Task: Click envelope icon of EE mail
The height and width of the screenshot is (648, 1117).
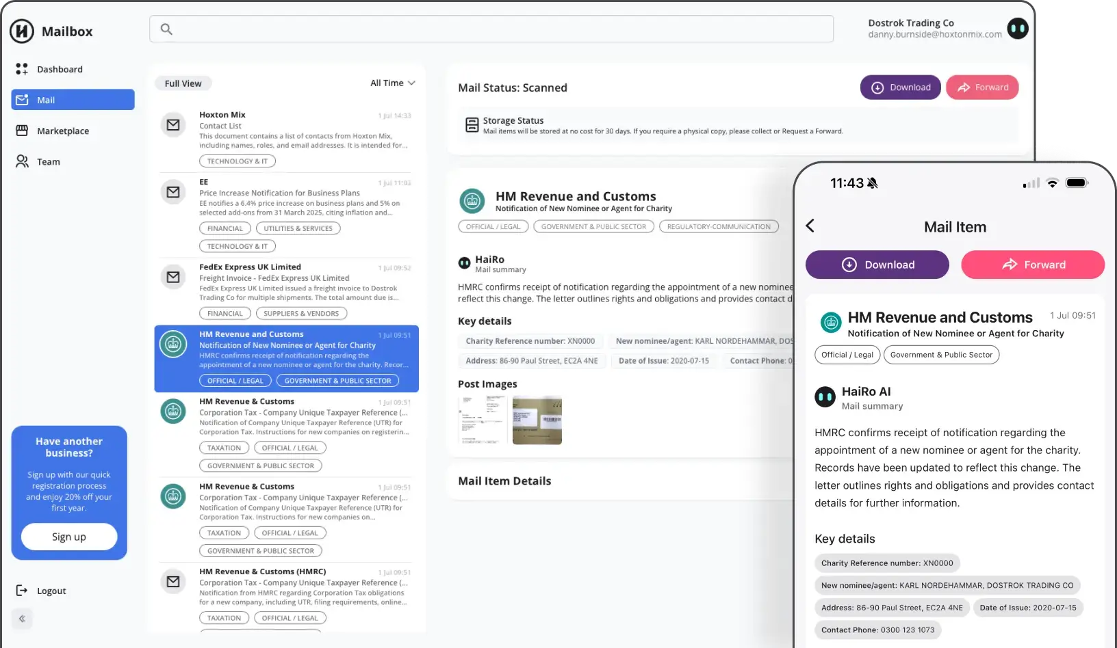Action: (x=173, y=192)
